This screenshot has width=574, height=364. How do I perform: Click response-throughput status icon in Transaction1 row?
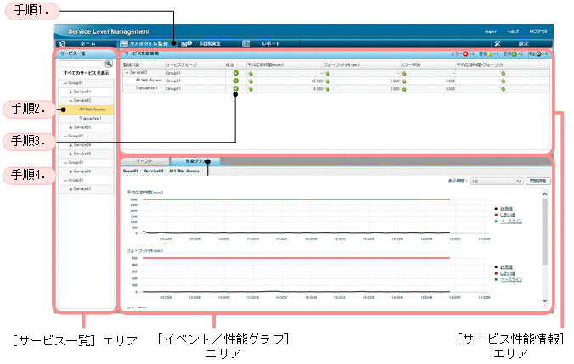point(503,89)
